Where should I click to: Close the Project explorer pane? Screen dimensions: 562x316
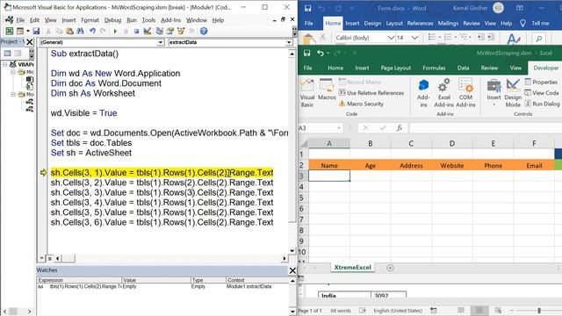tap(30, 42)
